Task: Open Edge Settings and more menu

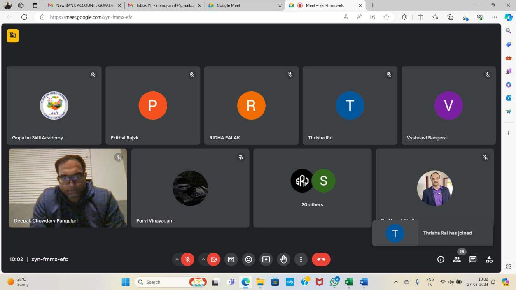Action: (494, 17)
